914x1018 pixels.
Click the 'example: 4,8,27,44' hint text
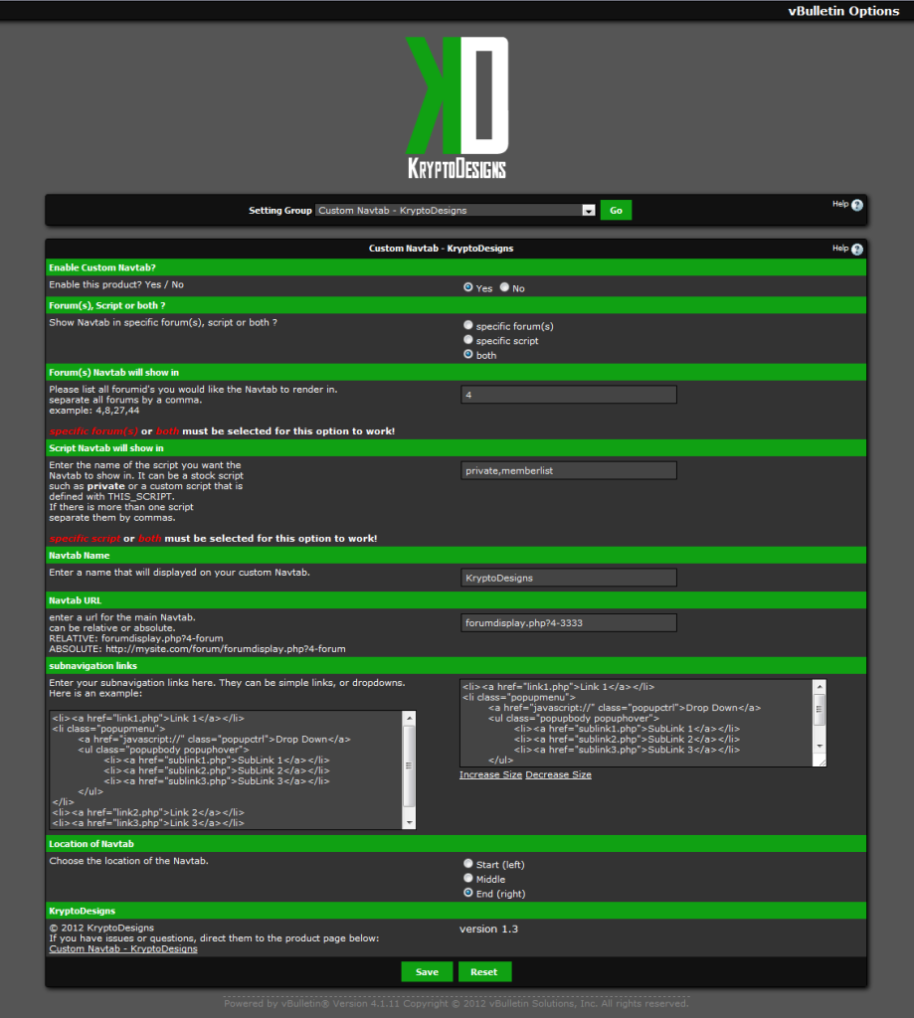(x=94, y=411)
